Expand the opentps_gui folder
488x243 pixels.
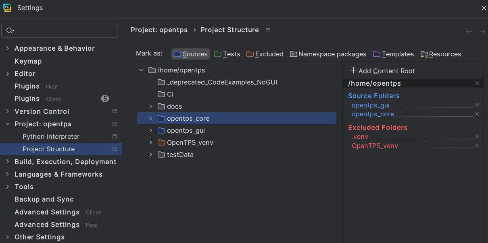[151, 130]
